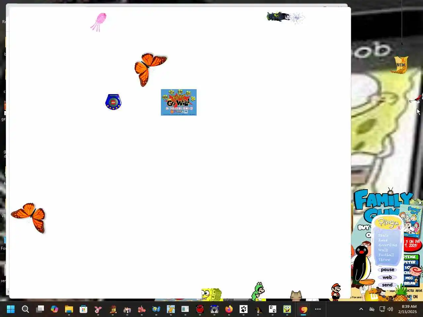Viewport: 423px width, 317px height.
Task: Click the hanging NEW banner ornament
Action: (400, 65)
